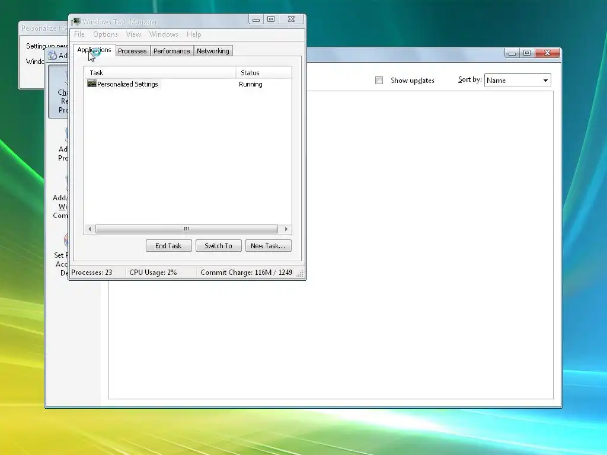Sort the list by the Task column header

160,73
